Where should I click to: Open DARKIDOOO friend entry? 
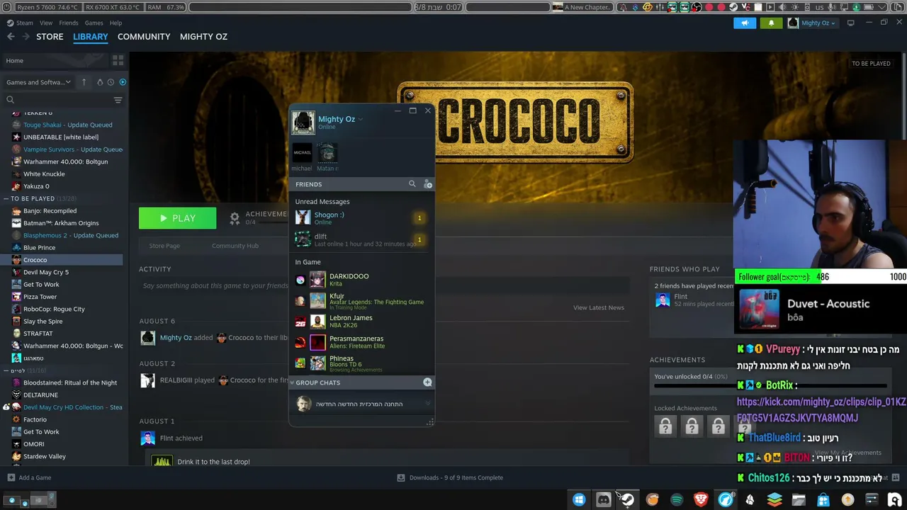pos(361,280)
